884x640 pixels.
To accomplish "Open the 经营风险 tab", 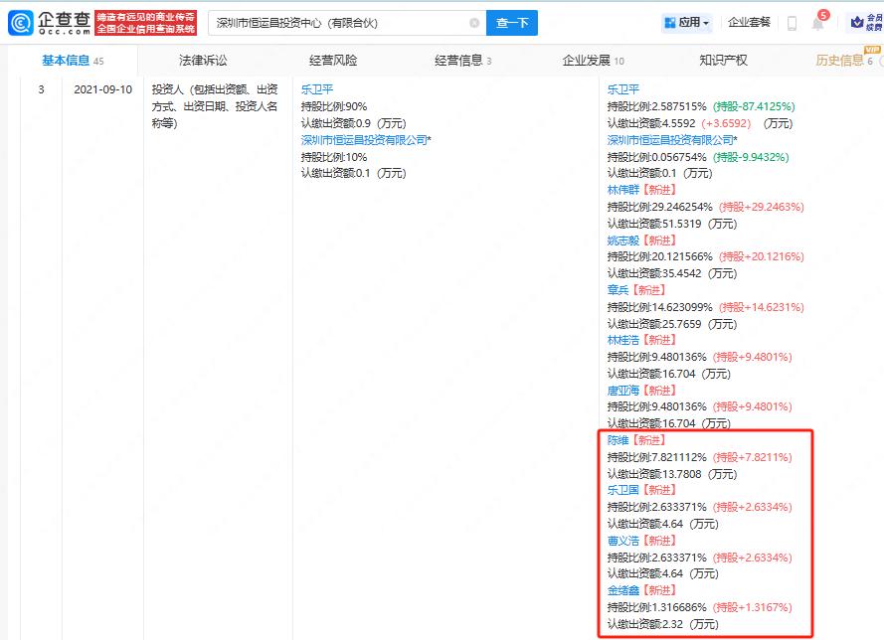I will click(333, 61).
